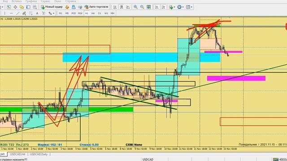Toggle chart shift from right border
The image size is (287, 161).
(163, 7)
